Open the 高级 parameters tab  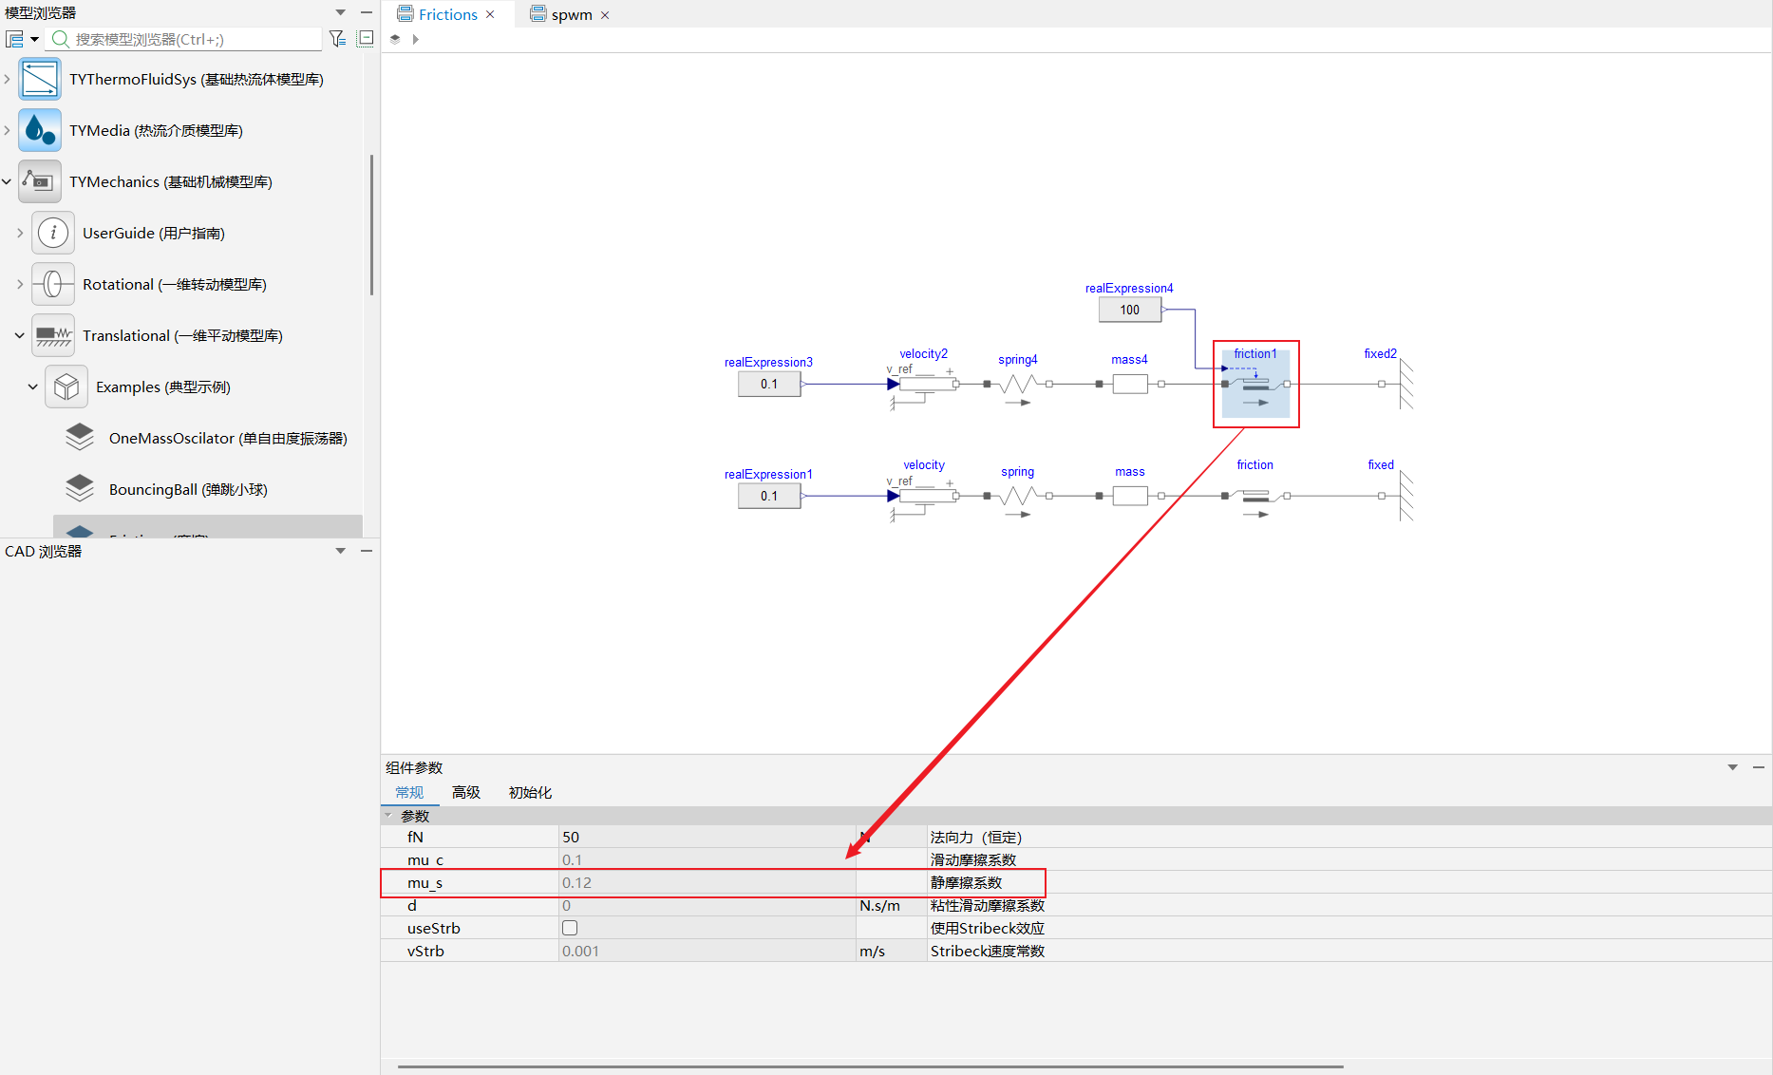tap(466, 792)
